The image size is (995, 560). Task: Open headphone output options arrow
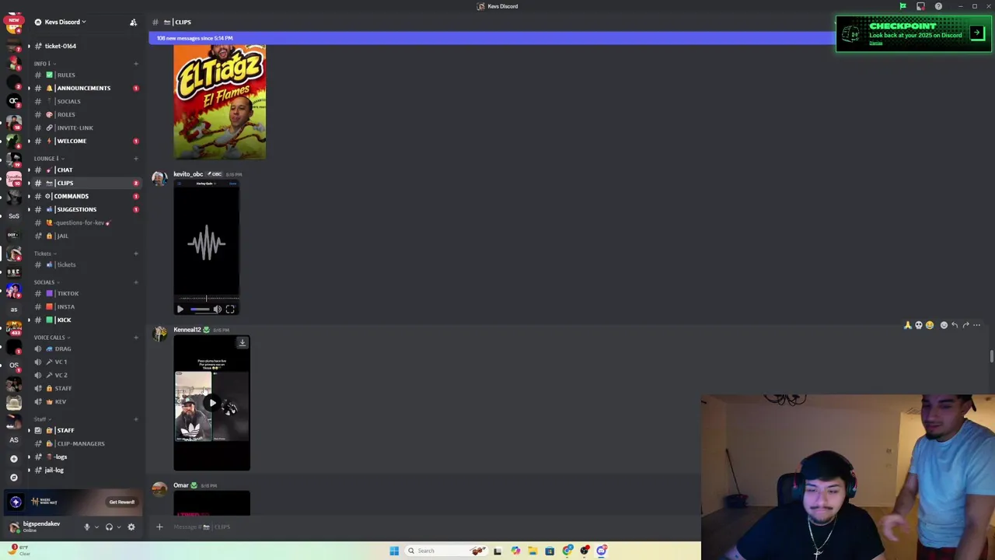pyautogui.click(x=119, y=527)
